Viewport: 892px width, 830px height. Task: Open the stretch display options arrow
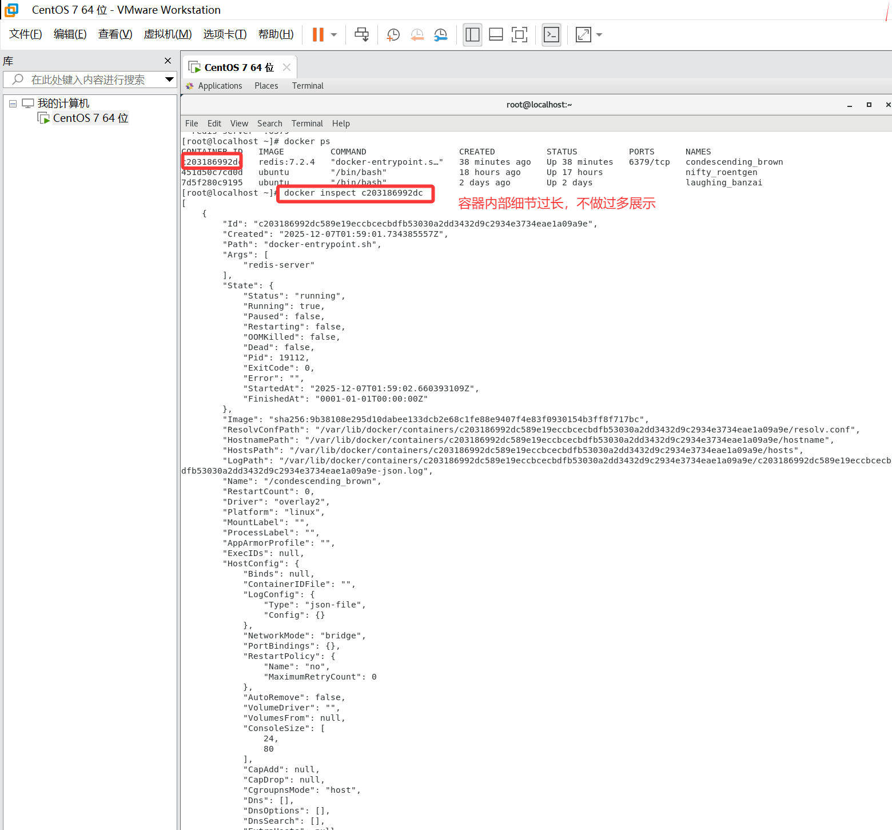[599, 35]
